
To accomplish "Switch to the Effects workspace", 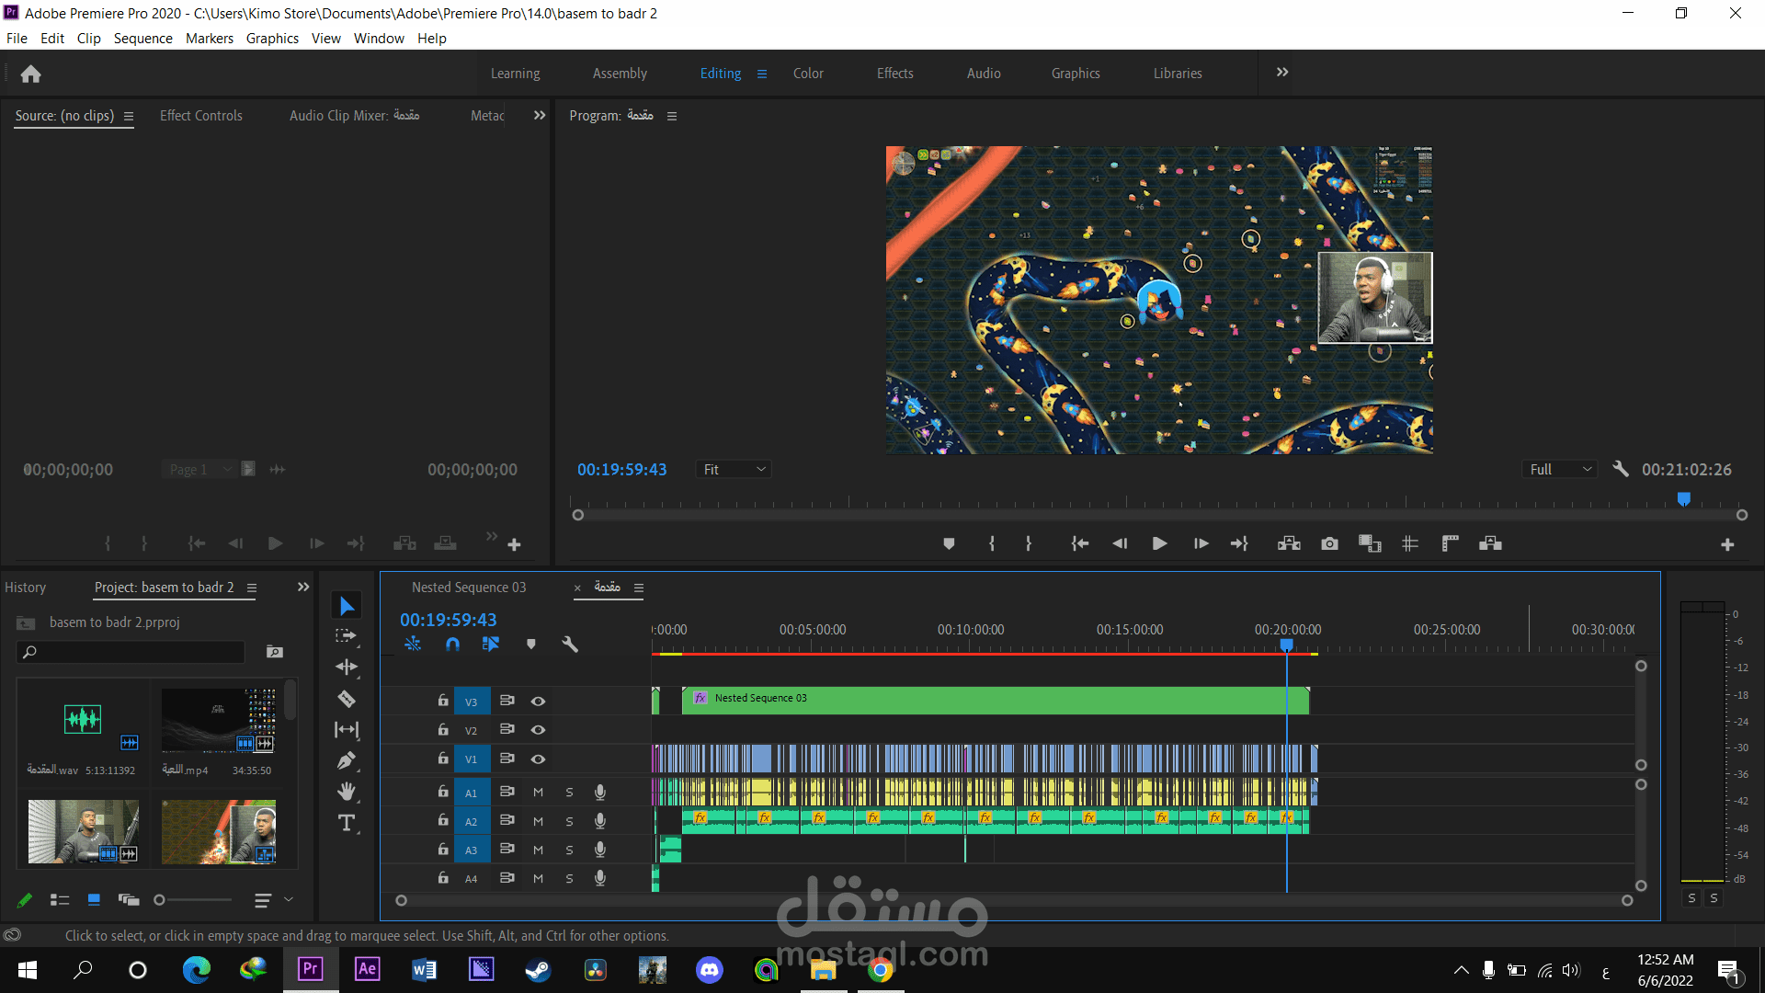I will pyautogui.click(x=895, y=74).
